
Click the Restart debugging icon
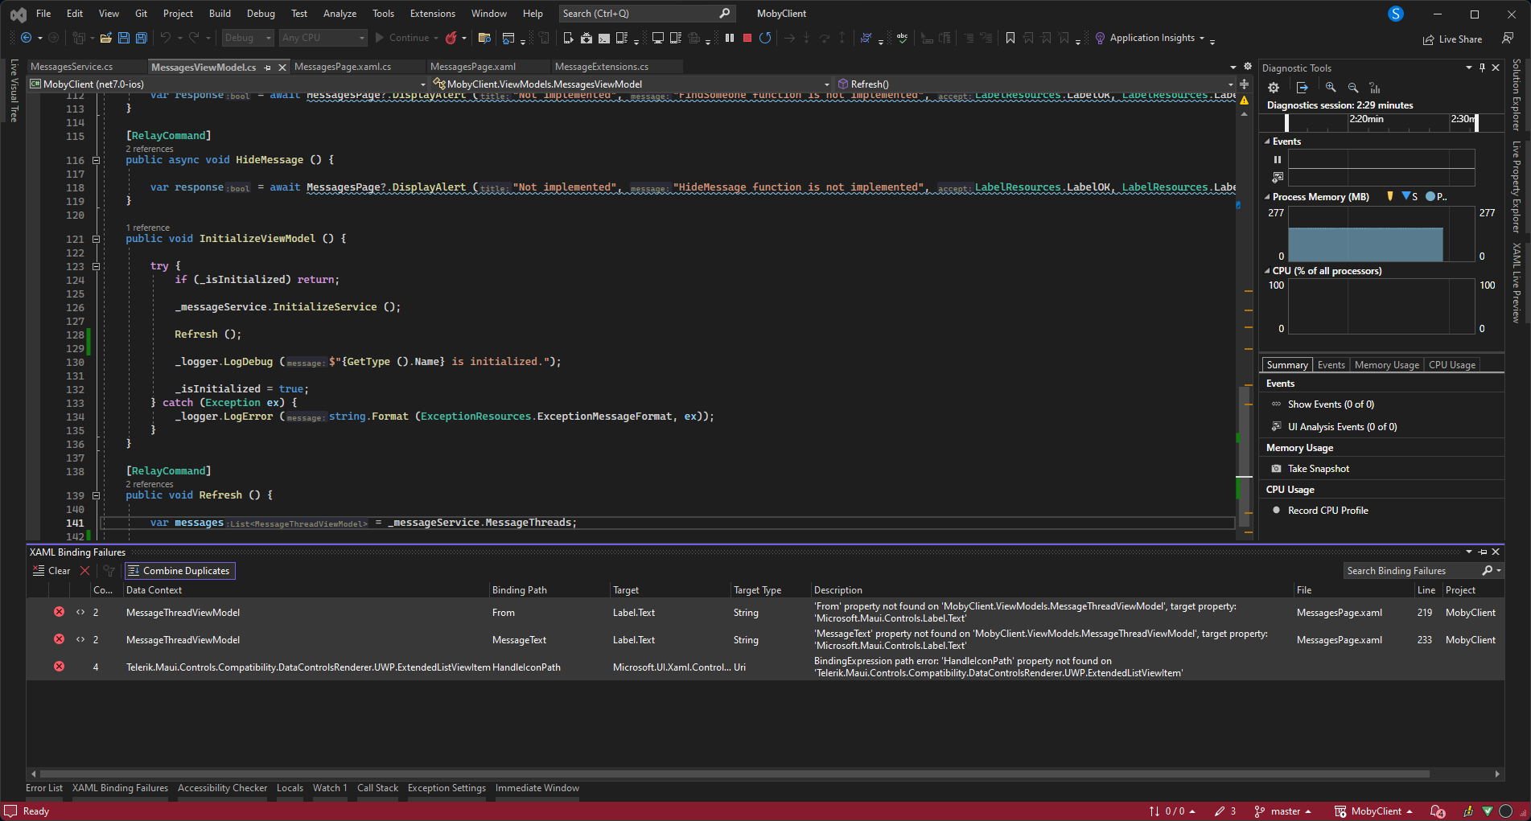click(x=765, y=38)
